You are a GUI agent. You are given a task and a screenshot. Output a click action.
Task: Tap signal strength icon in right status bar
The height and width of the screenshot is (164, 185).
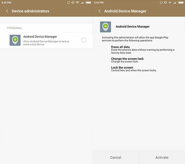tap(175, 3)
